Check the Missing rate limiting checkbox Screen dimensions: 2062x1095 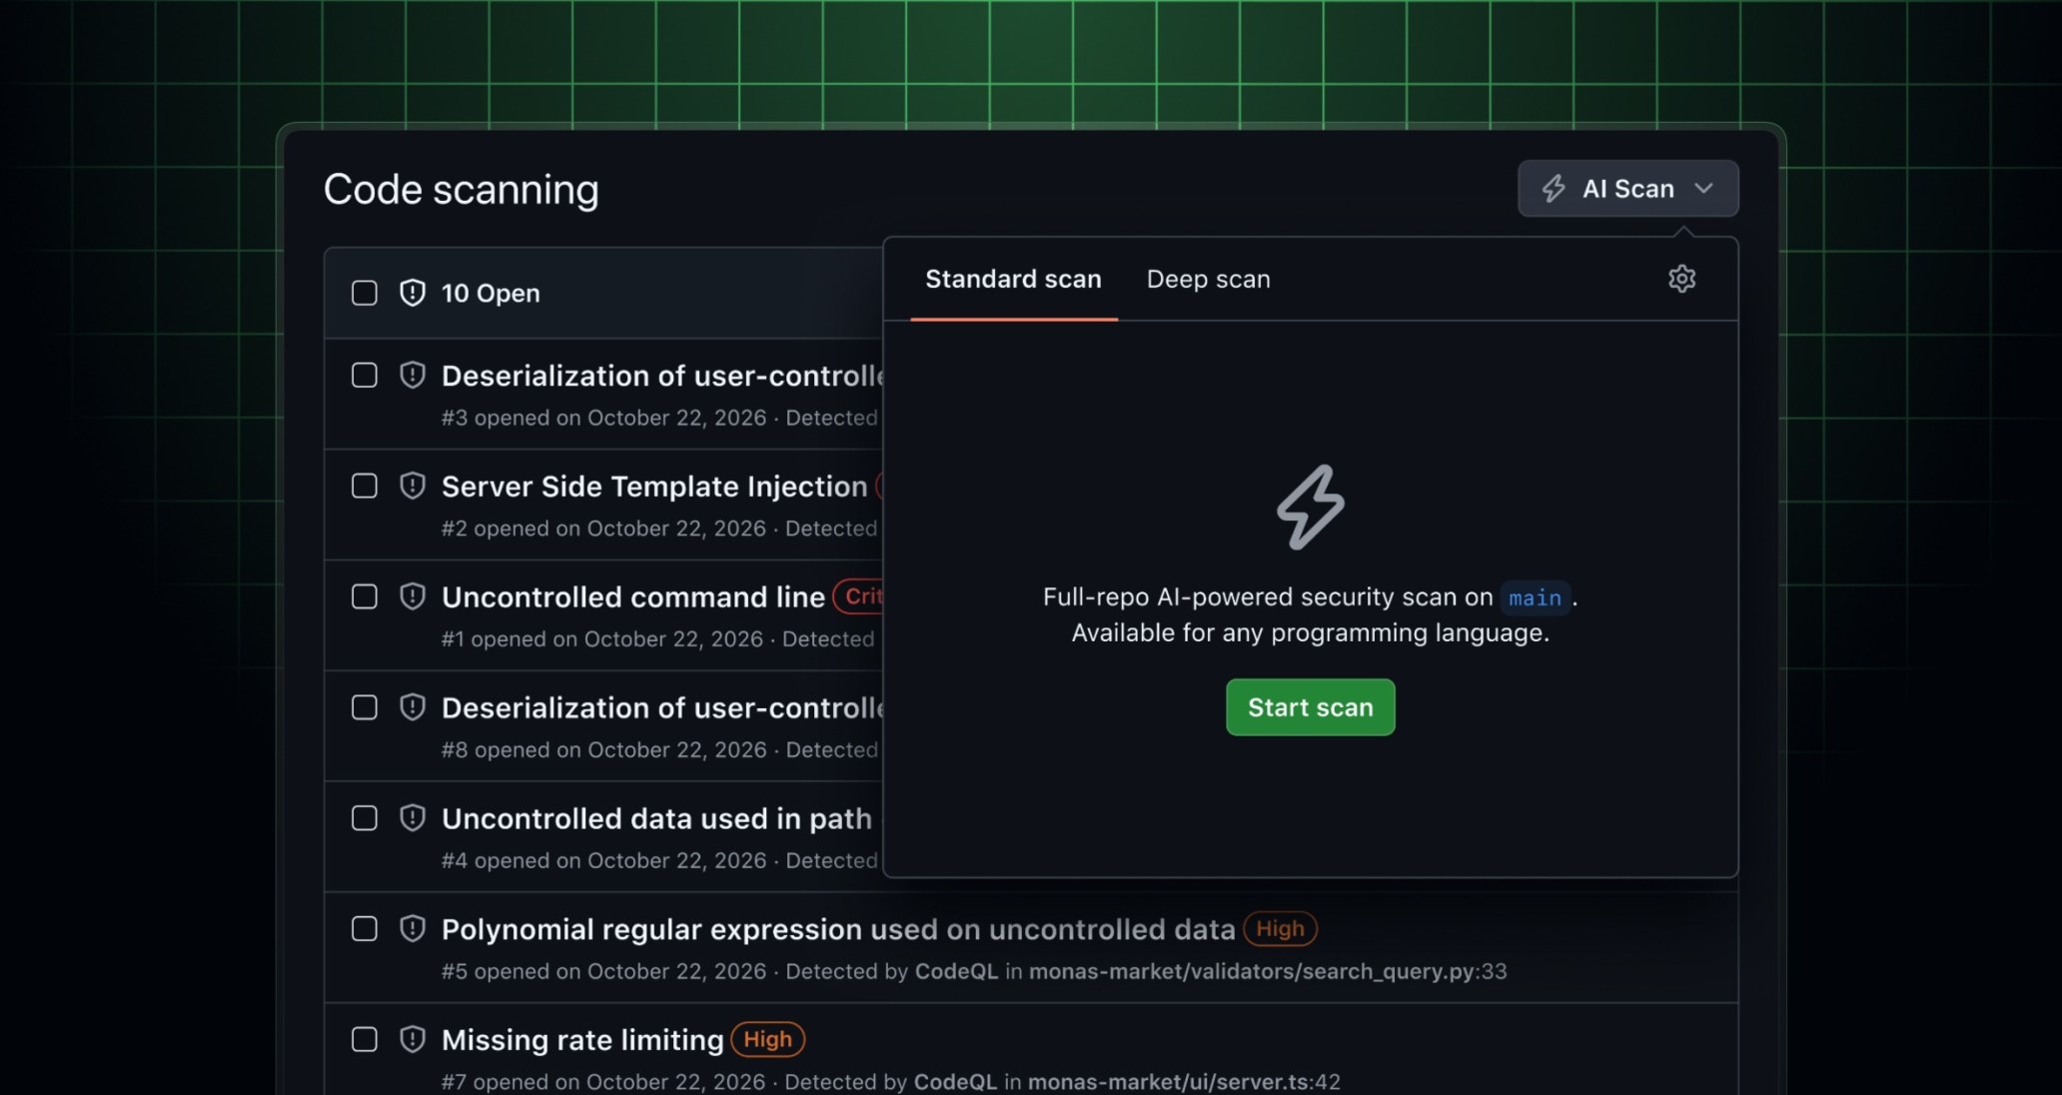tap(365, 1039)
